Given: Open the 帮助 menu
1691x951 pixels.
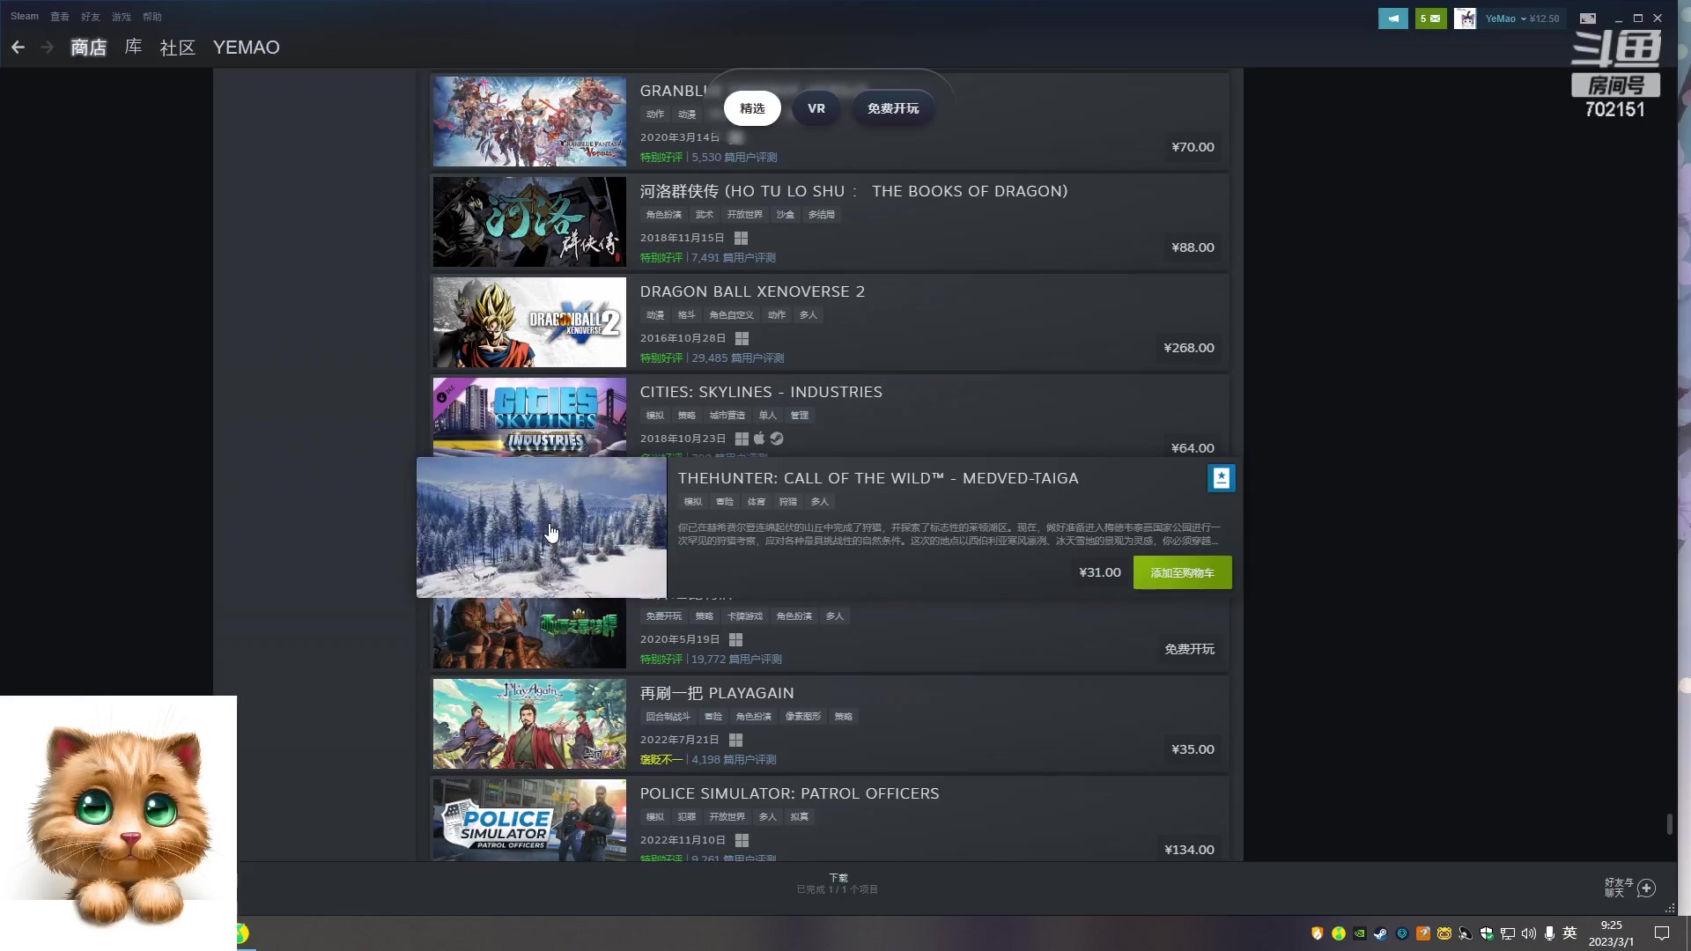Looking at the screenshot, I should [x=152, y=17].
